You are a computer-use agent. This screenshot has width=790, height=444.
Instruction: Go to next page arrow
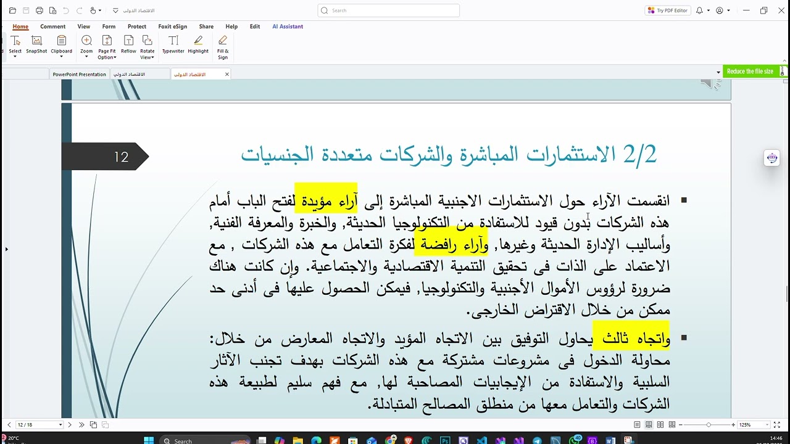70,425
